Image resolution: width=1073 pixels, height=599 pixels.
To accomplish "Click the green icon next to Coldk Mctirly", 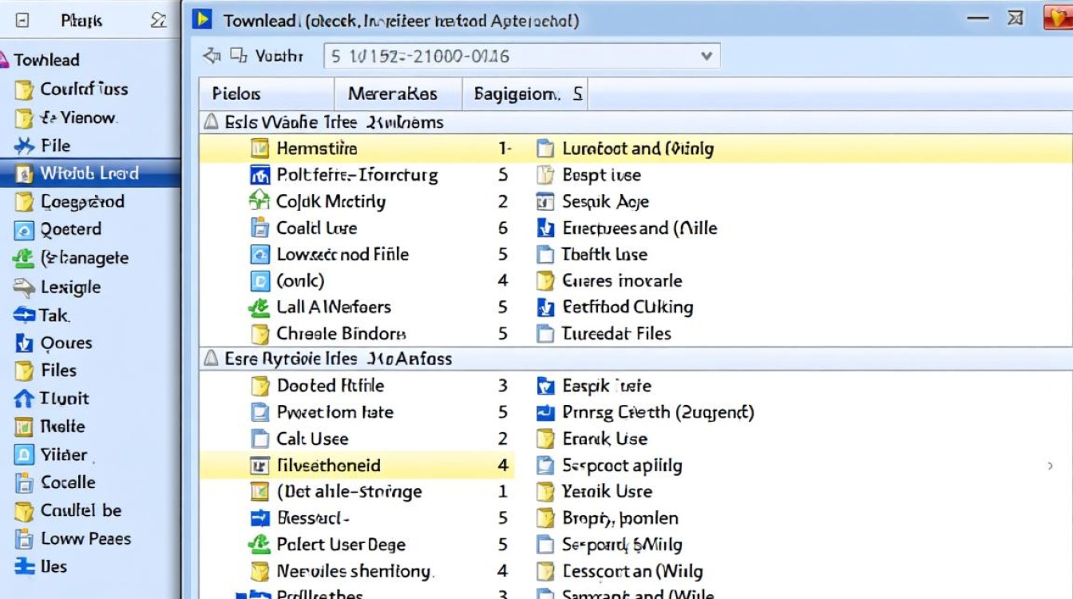I will [x=259, y=201].
